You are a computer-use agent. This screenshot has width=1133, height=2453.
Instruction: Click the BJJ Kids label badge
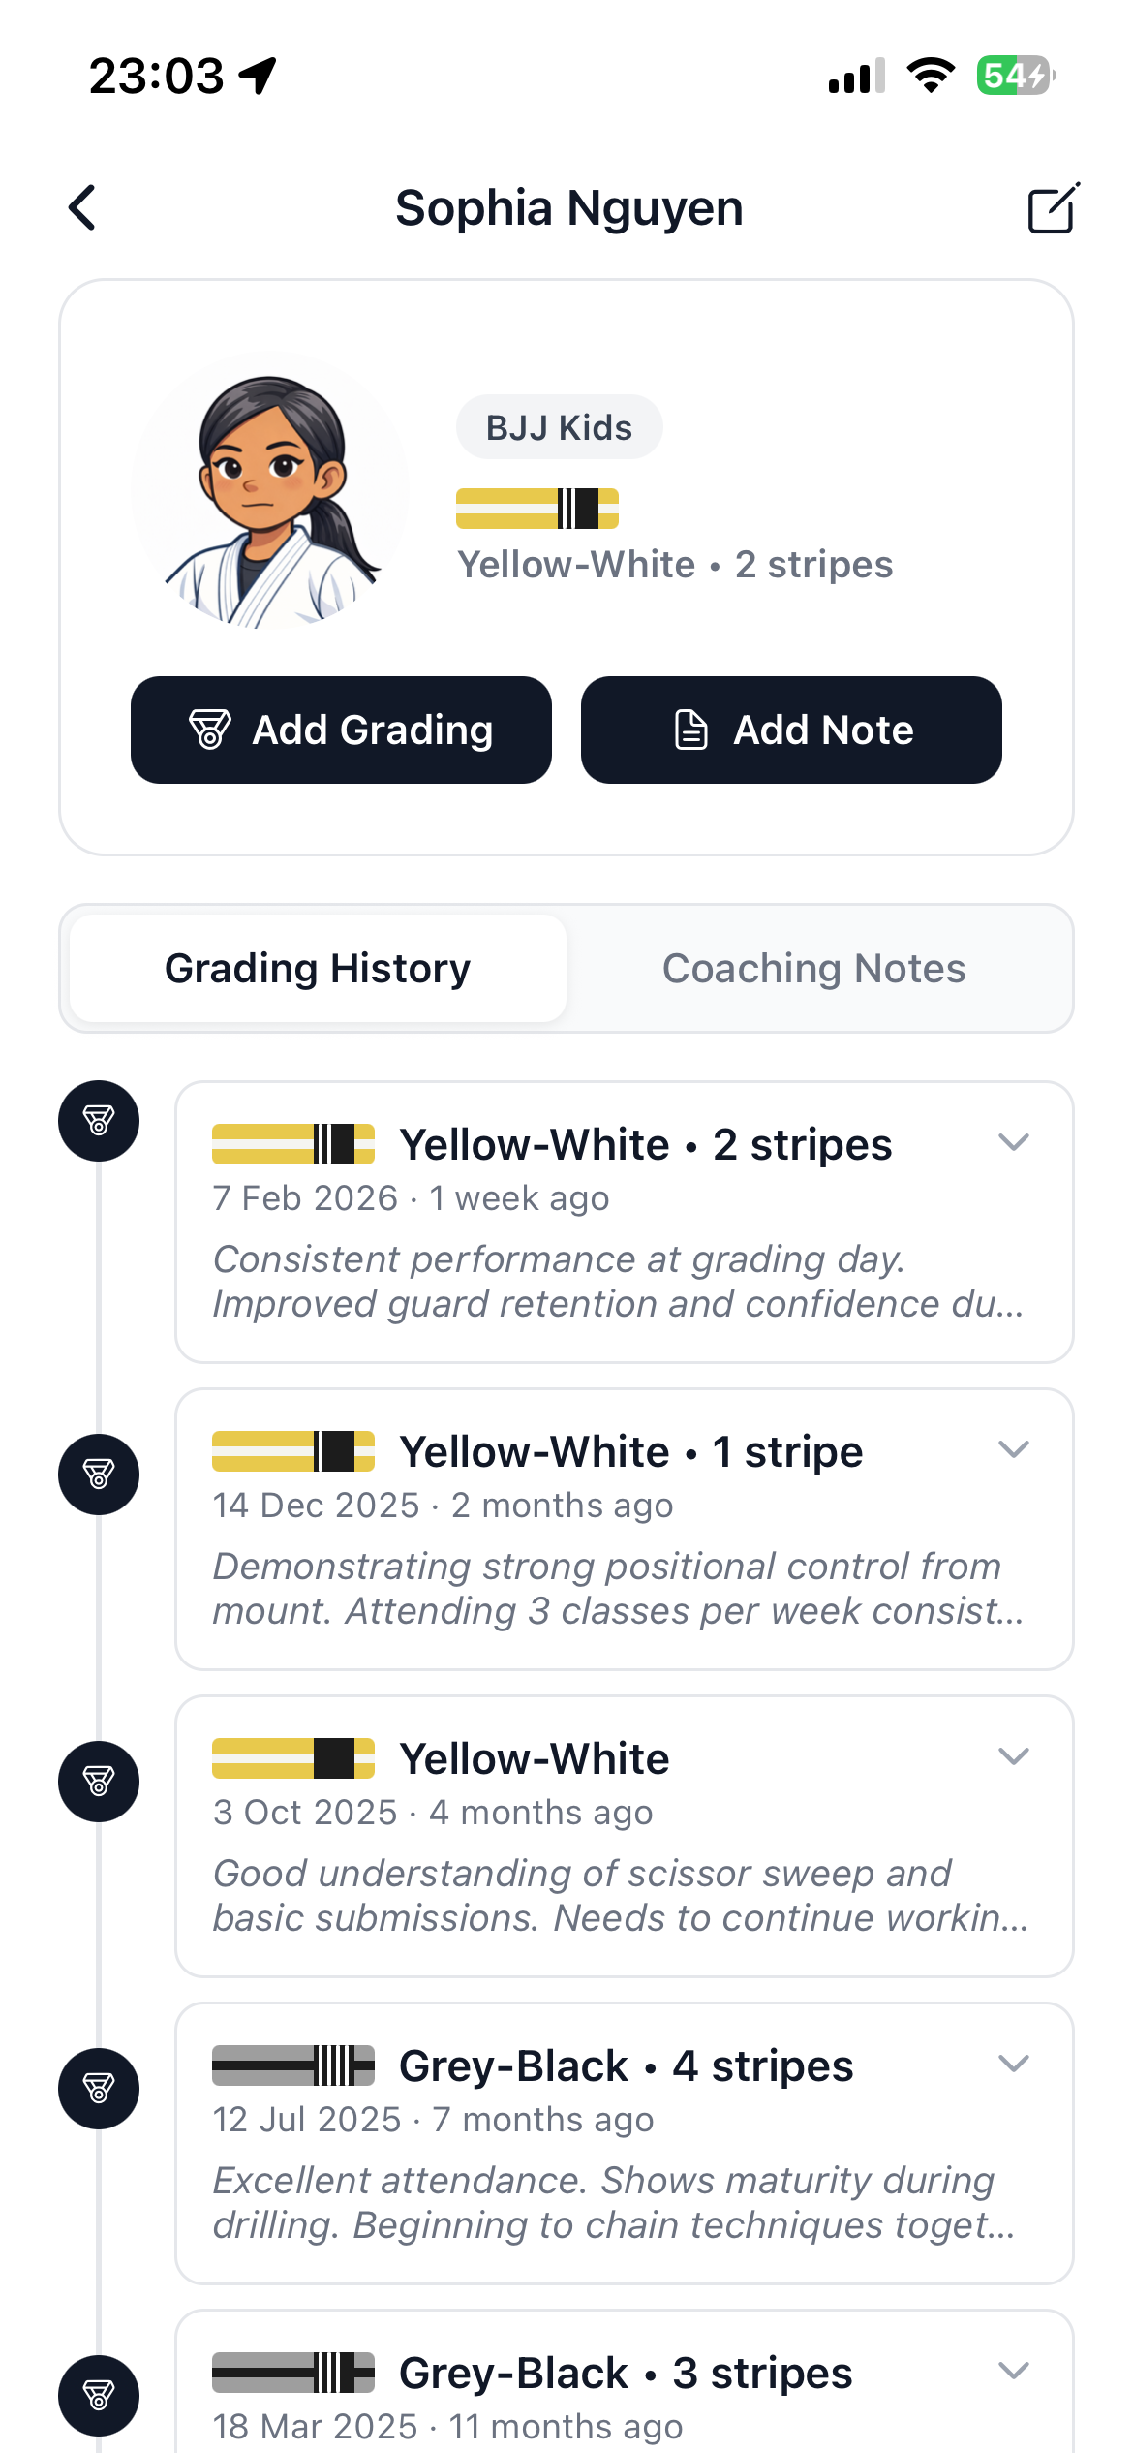pos(559,426)
